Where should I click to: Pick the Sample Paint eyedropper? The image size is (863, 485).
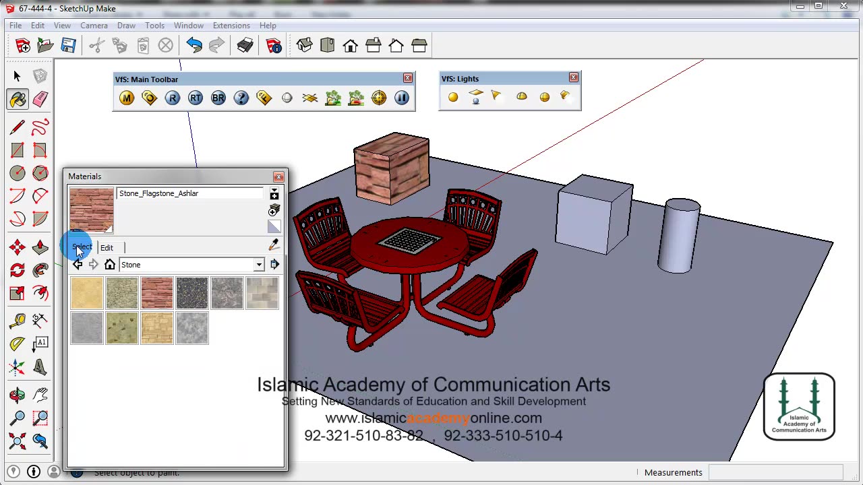click(274, 245)
